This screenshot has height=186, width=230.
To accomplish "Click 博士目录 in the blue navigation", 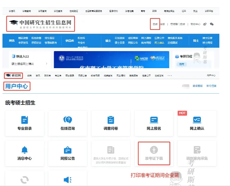I will (x=207, y=38).
